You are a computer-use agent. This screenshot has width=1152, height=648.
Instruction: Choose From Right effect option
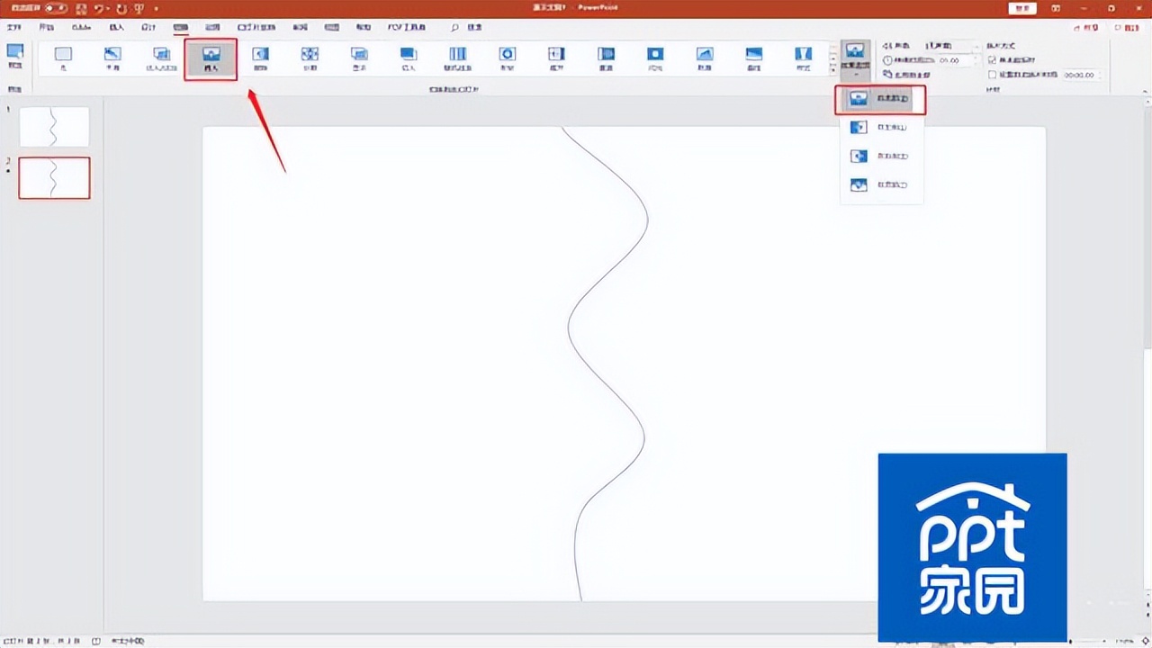(880, 156)
